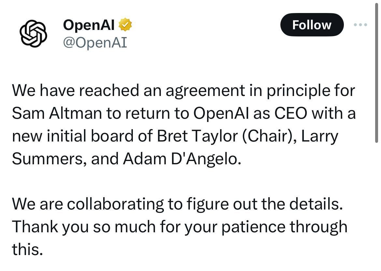Viewport: 381px width, 271px height.
Task: Click the word "collaborating" in the tweet
Action: [x=115, y=204]
